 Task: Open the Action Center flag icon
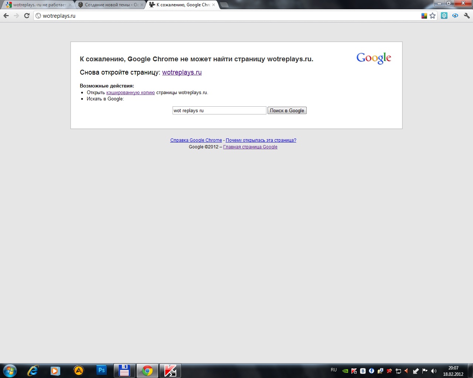point(425,371)
